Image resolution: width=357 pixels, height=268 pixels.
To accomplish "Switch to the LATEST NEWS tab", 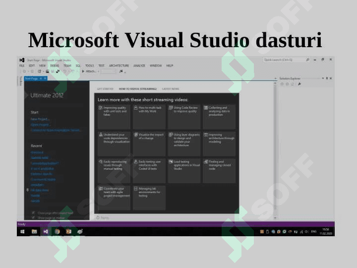I will click(x=171, y=89).
